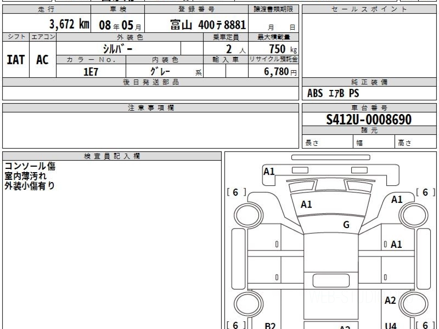Click the 諸元 header
This screenshot has width=439, height=329.
369,131
